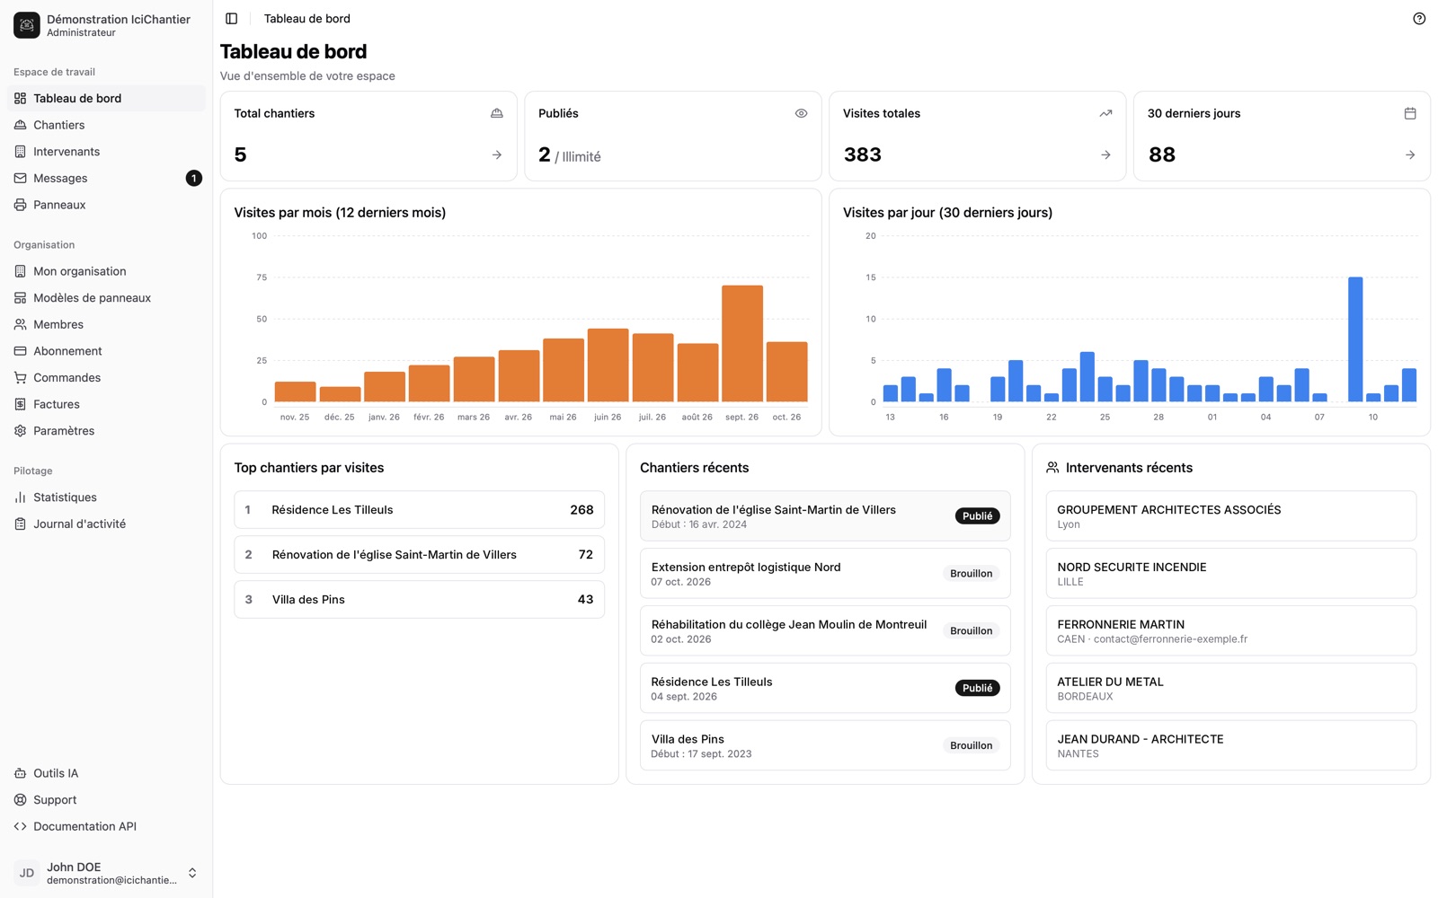
Task: Click the arrow on Visites totales card
Action: tap(1105, 155)
